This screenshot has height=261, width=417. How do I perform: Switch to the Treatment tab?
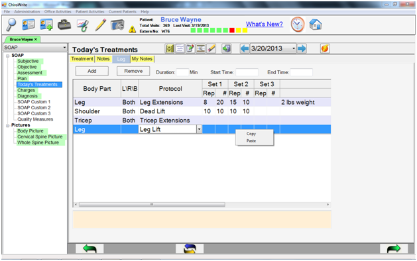(x=82, y=59)
